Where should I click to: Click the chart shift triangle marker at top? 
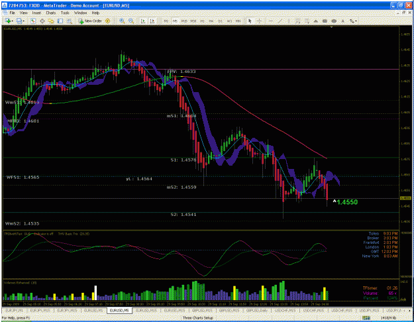[331, 27]
